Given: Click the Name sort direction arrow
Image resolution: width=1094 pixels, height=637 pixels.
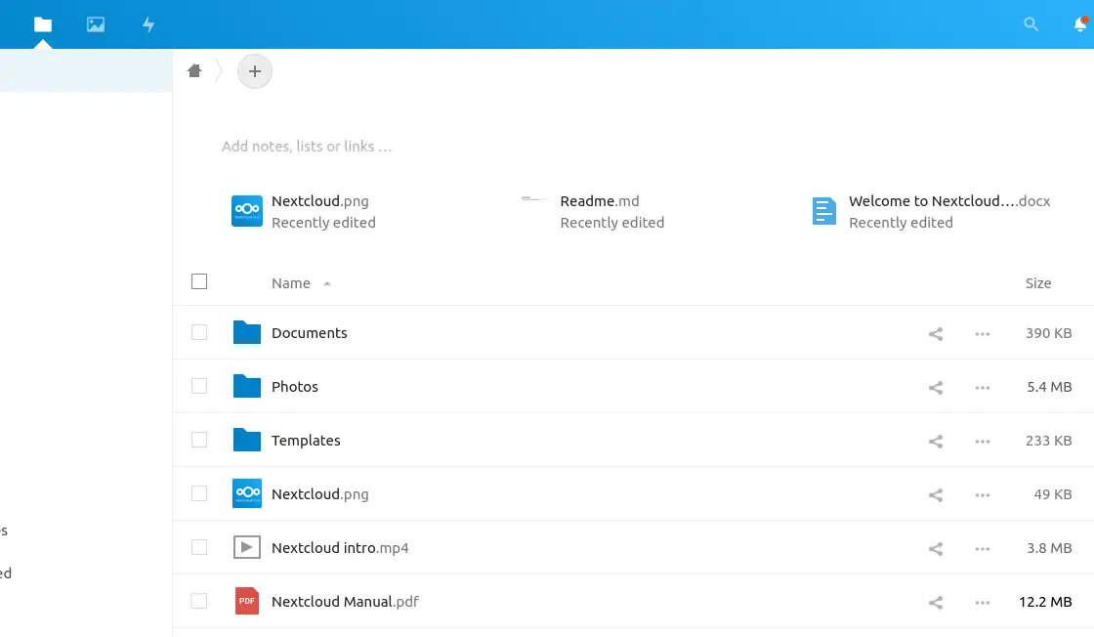Looking at the screenshot, I should (x=326, y=284).
